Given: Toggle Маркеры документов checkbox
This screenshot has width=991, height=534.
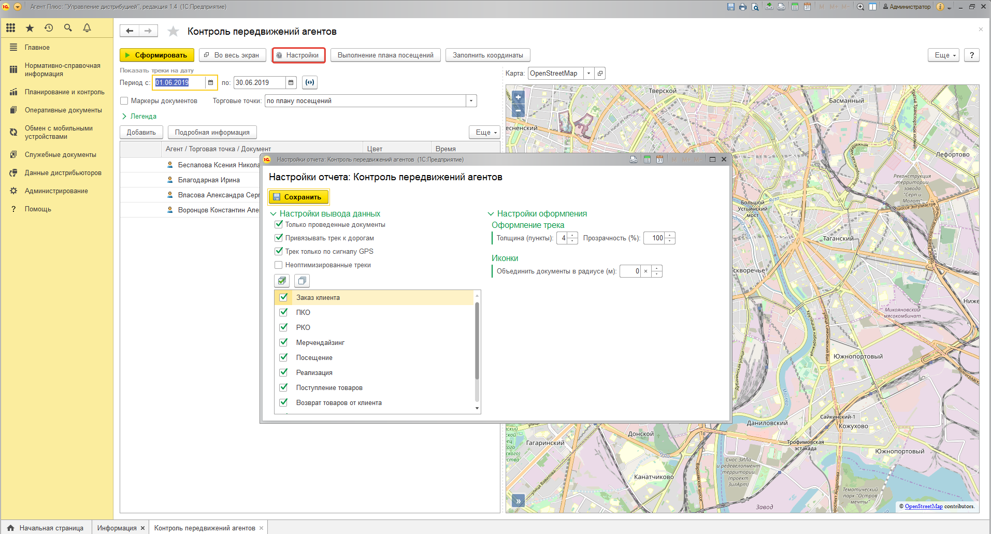Looking at the screenshot, I should point(124,101).
